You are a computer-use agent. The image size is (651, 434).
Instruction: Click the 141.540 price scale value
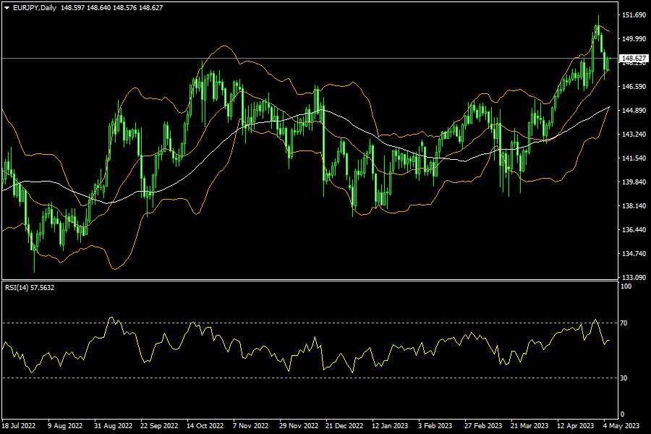click(x=634, y=158)
